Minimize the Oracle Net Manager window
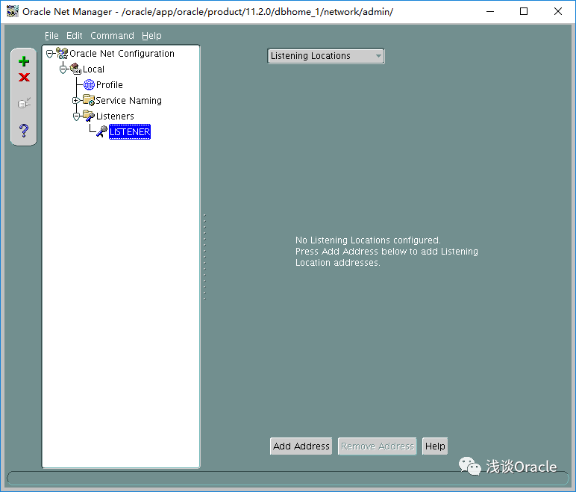 tap(490, 11)
